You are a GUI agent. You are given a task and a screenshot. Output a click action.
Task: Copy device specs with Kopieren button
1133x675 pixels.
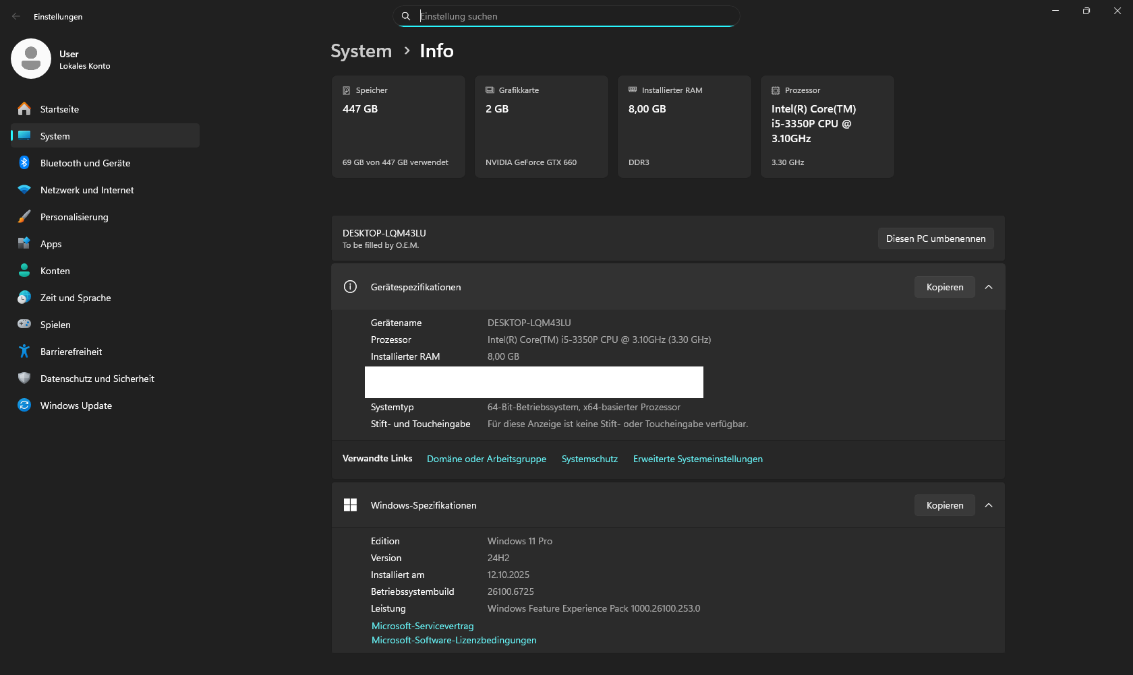[x=944, y=287]
